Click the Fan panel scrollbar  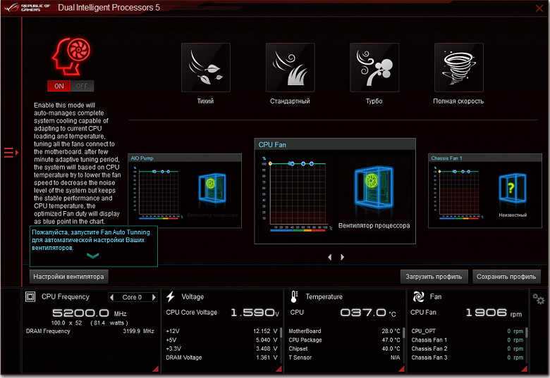click(x=527, y=332)
